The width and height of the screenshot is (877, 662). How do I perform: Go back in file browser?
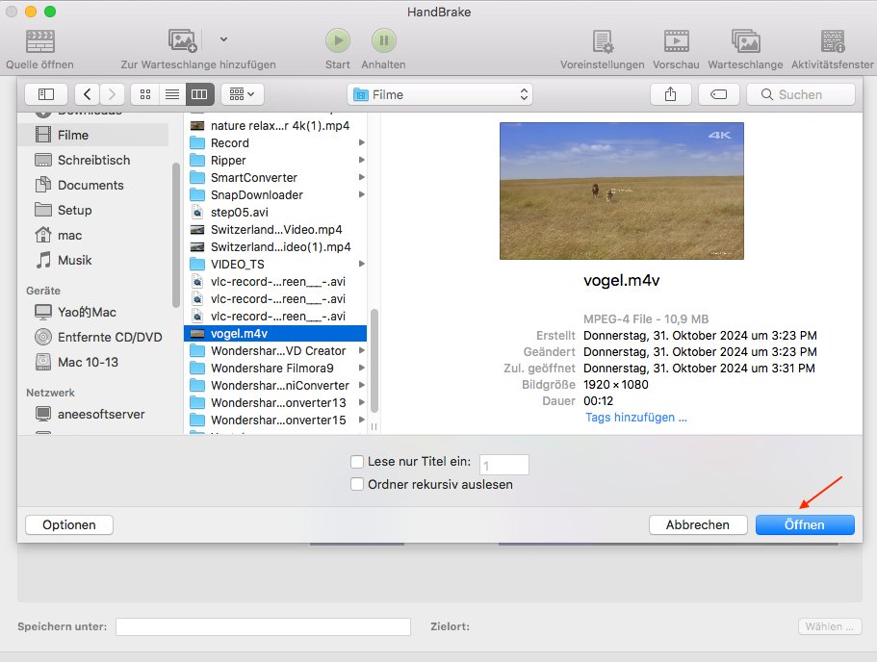(87, 94)
